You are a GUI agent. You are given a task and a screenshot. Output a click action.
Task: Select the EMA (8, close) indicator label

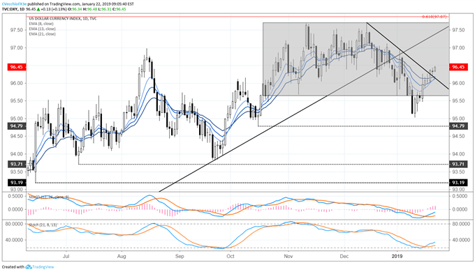tap(41, 24)
